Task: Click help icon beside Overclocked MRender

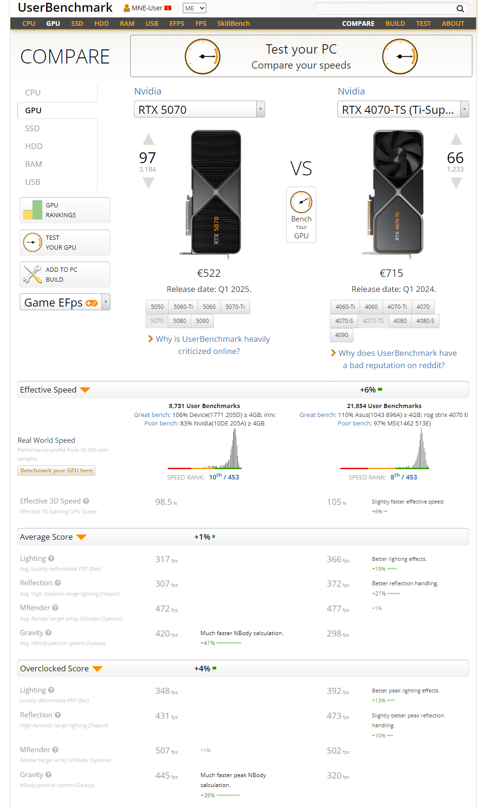Action: tap(55, 750)
